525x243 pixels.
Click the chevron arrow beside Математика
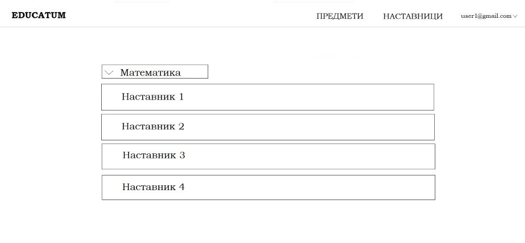[109, 73]
